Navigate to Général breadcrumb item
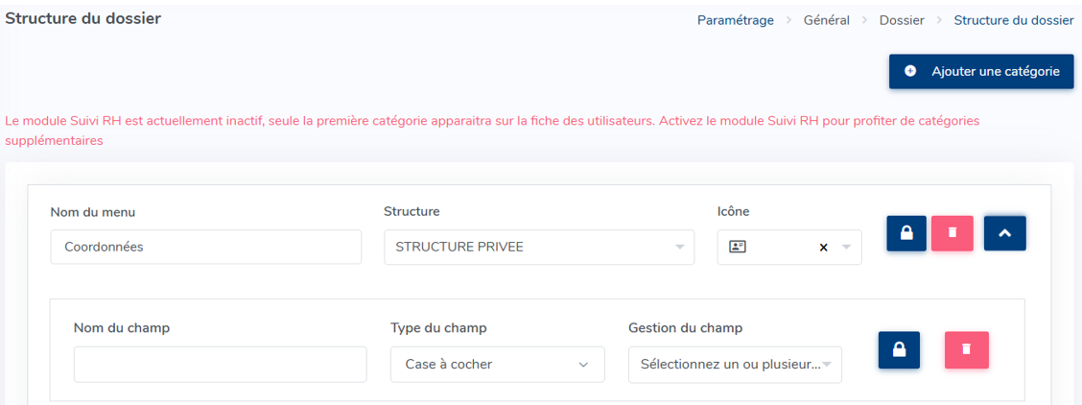The width and height of the screenshot is (1082, 405). click(826, 20)
